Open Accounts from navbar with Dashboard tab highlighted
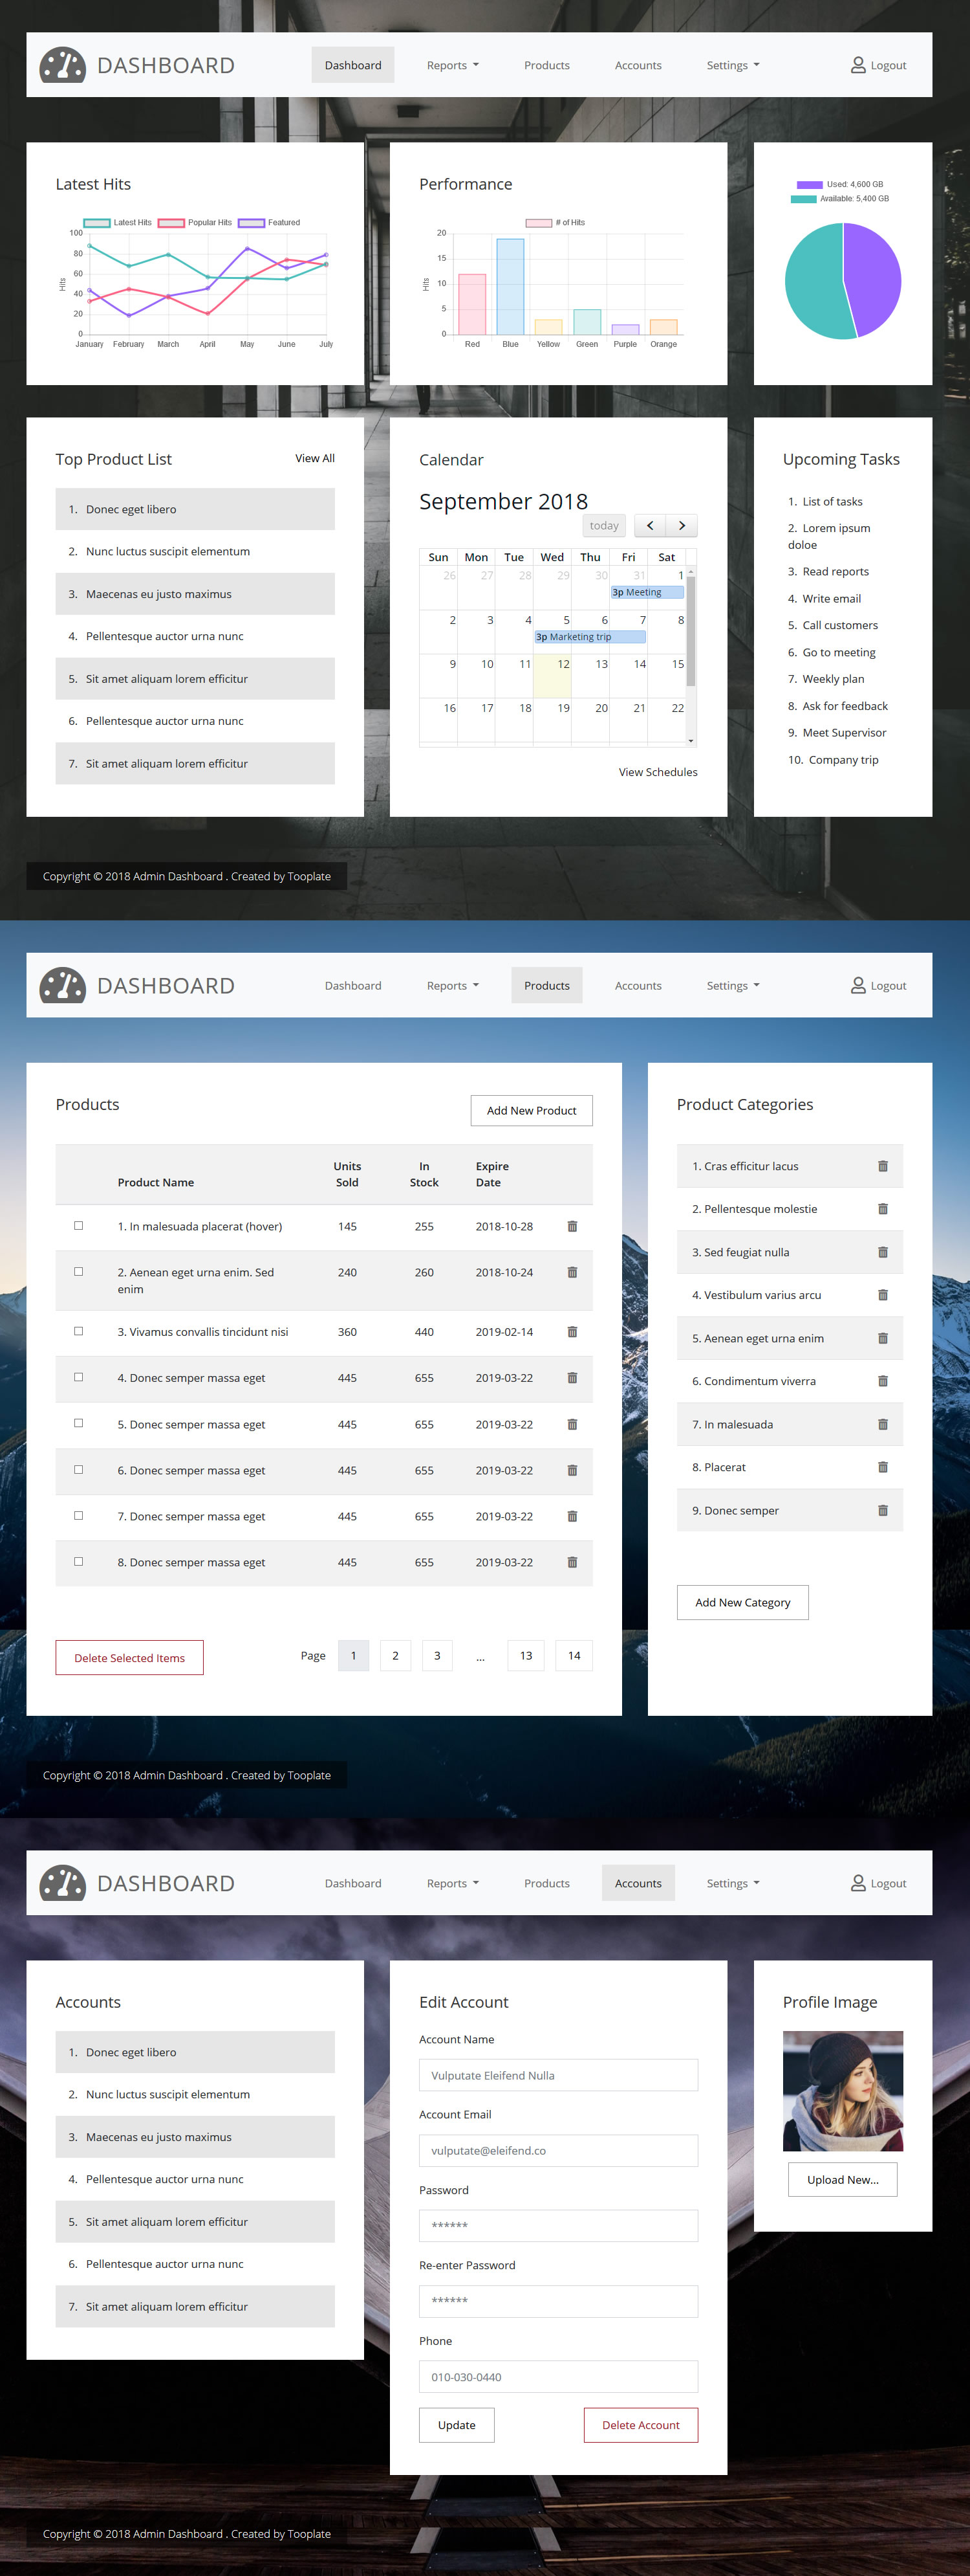The width and height of the screenshot is (970, 2576). click(638, 65)
